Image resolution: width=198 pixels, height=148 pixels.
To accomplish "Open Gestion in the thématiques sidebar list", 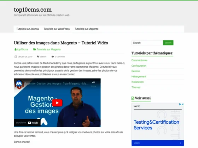I will (x=136, y=71).
